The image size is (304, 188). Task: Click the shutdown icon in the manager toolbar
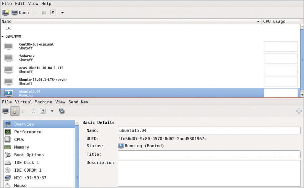[53, 13]
